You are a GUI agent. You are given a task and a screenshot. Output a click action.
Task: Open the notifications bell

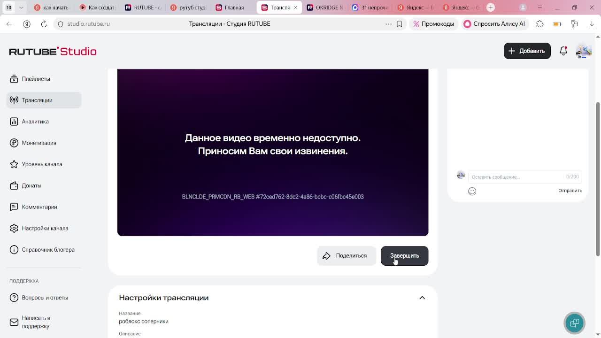tap(563, 51)
